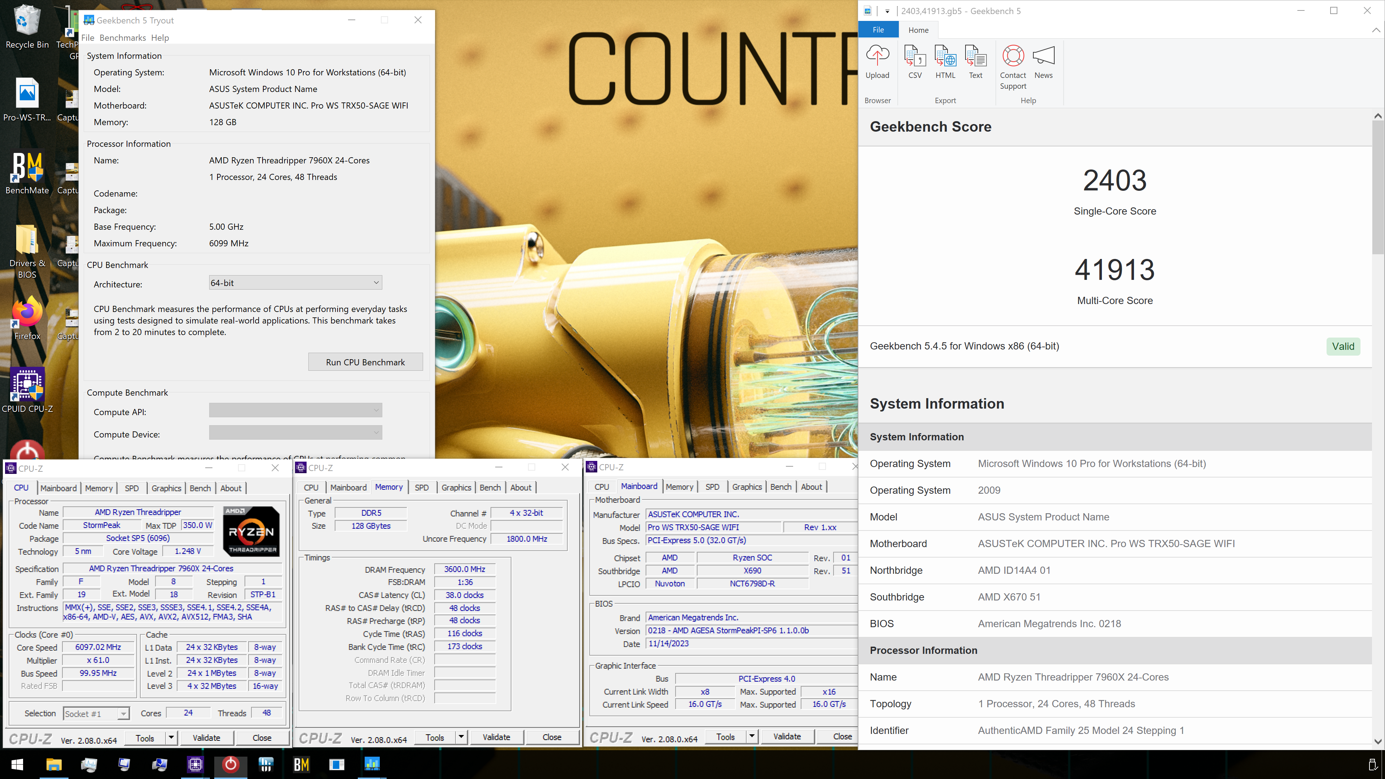Click the CPU-Z taskbar icon

pyautogui.click(x=195, y=765)
